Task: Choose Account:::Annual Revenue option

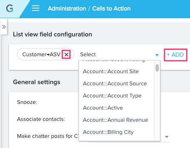Action: tap(115, 120)
